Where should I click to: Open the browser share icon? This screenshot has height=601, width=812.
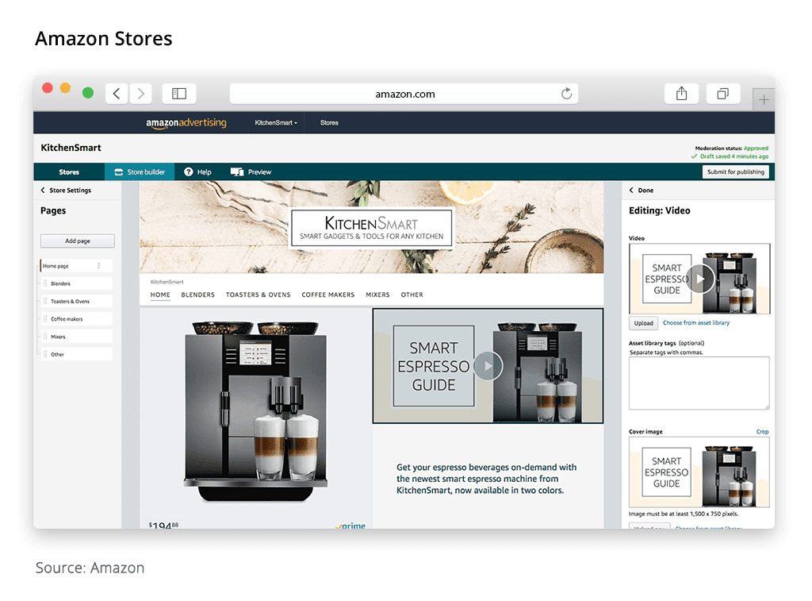(x=681, y=94)
